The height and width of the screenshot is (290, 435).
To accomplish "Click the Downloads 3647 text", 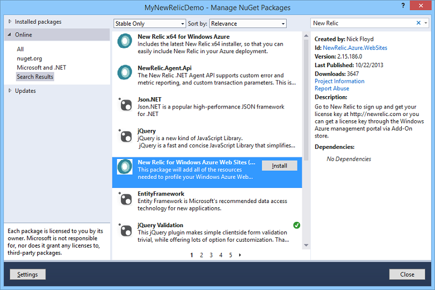I will point(337,74).
